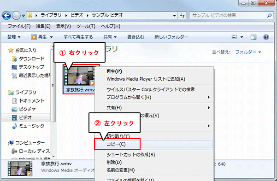Click サンプル ビデオ in the address breadcrumb
This screenshot has width=277, height=181.
[107, 15]
